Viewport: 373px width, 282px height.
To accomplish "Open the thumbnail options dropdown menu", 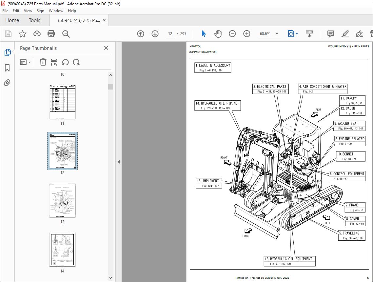I will (26, 62).
